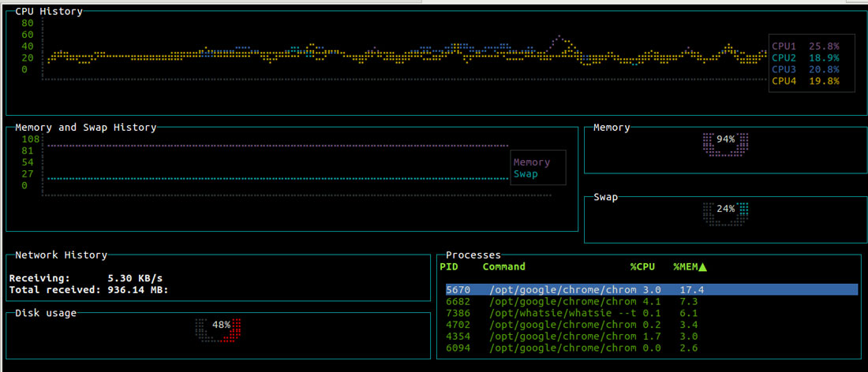Click the Processes panel title

tap(473, 255)
